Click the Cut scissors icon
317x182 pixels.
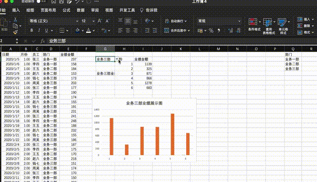[x=15, y=20]
